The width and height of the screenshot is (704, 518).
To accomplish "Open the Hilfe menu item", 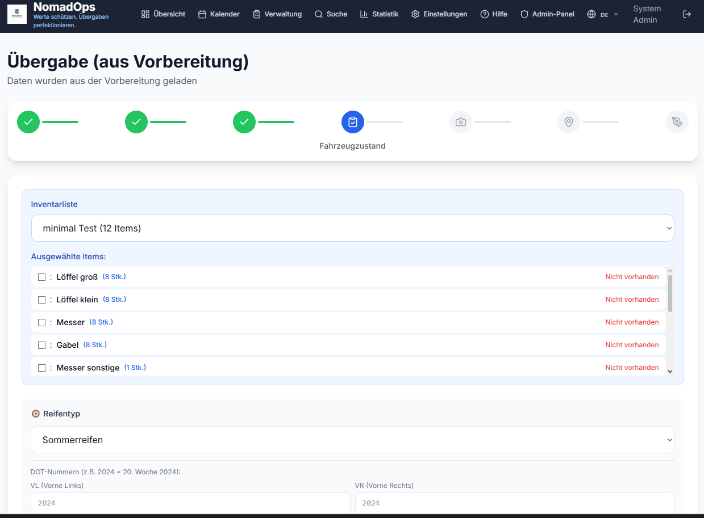I will (494, 14).
